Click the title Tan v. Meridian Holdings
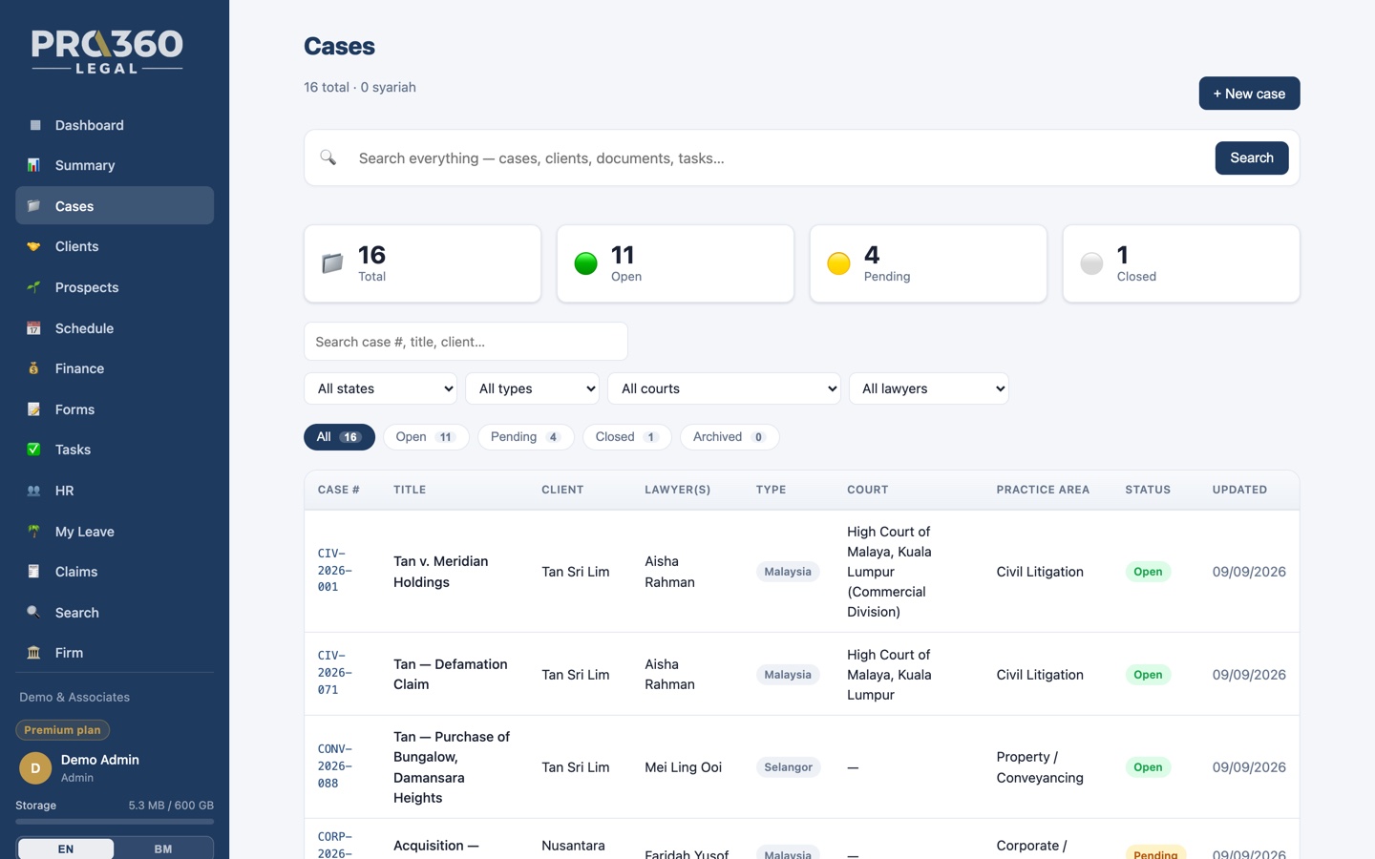Viewport: 1375px width, 859px height. [x=441, y=572]
